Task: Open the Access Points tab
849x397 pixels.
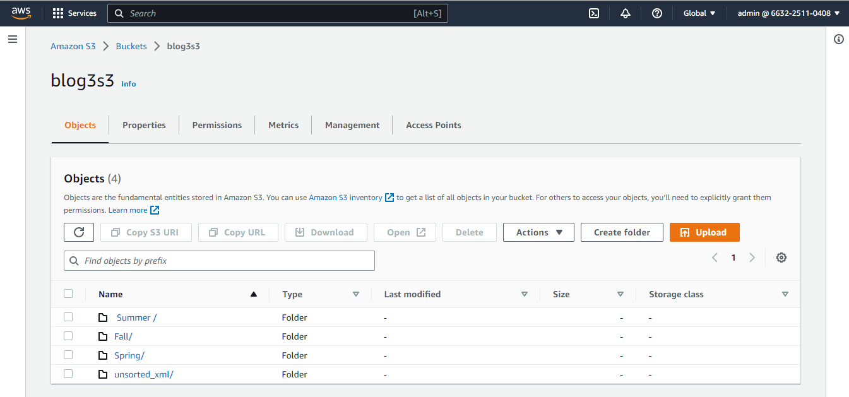Action: (x=434, y=125)
